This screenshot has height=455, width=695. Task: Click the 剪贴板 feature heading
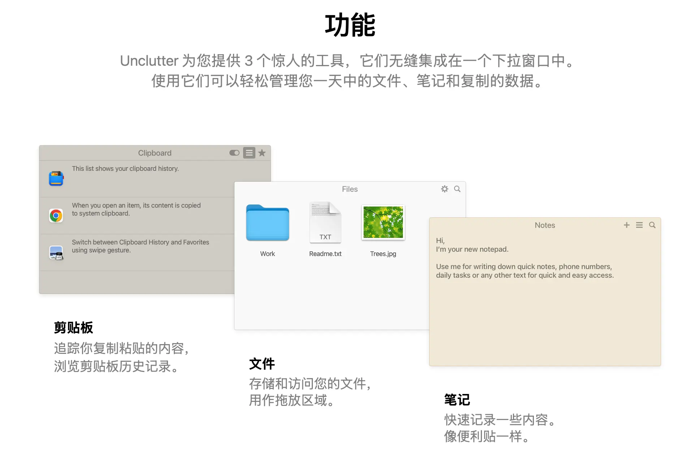tap(73, 328)
